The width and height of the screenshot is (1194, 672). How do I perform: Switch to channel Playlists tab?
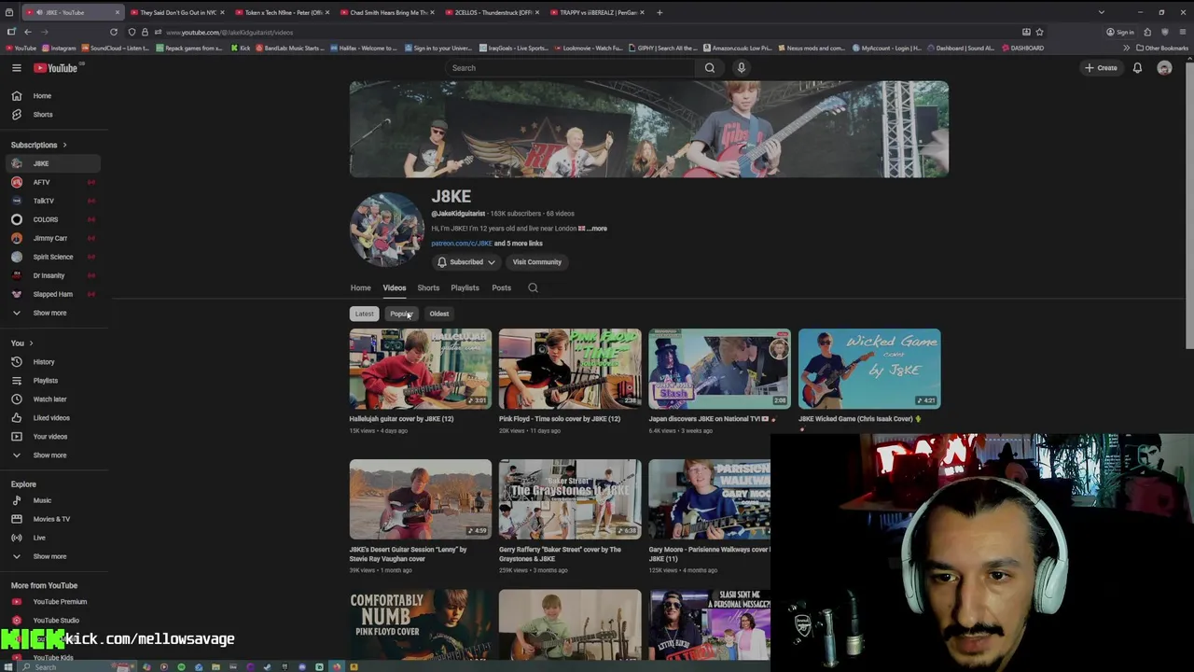(465, 288)
